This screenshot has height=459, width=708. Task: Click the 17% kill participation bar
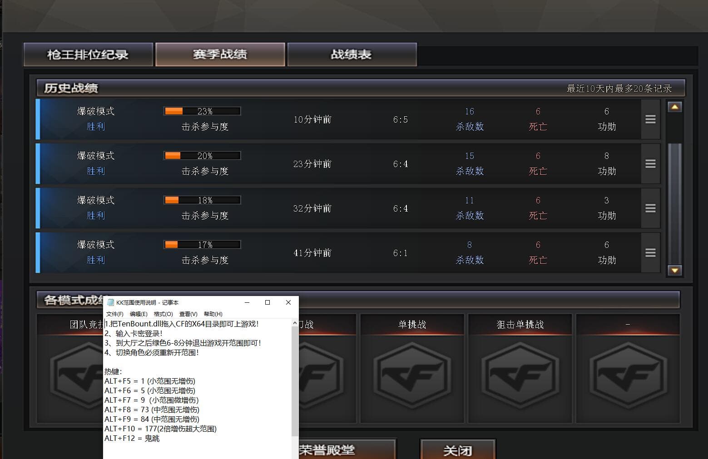tap(202, 244)
